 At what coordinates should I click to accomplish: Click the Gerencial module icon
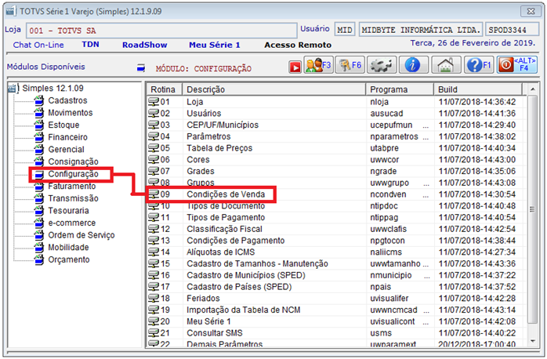point(39,149)
